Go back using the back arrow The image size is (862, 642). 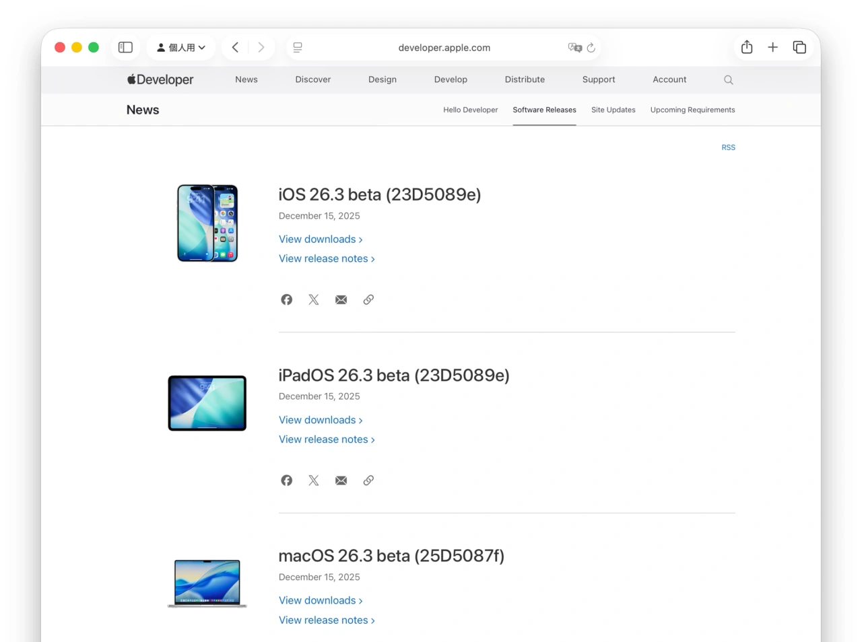[235, 47]
